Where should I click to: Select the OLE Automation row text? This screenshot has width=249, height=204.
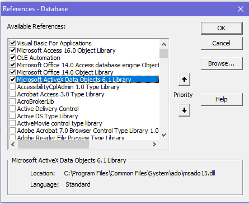[39, 58]
